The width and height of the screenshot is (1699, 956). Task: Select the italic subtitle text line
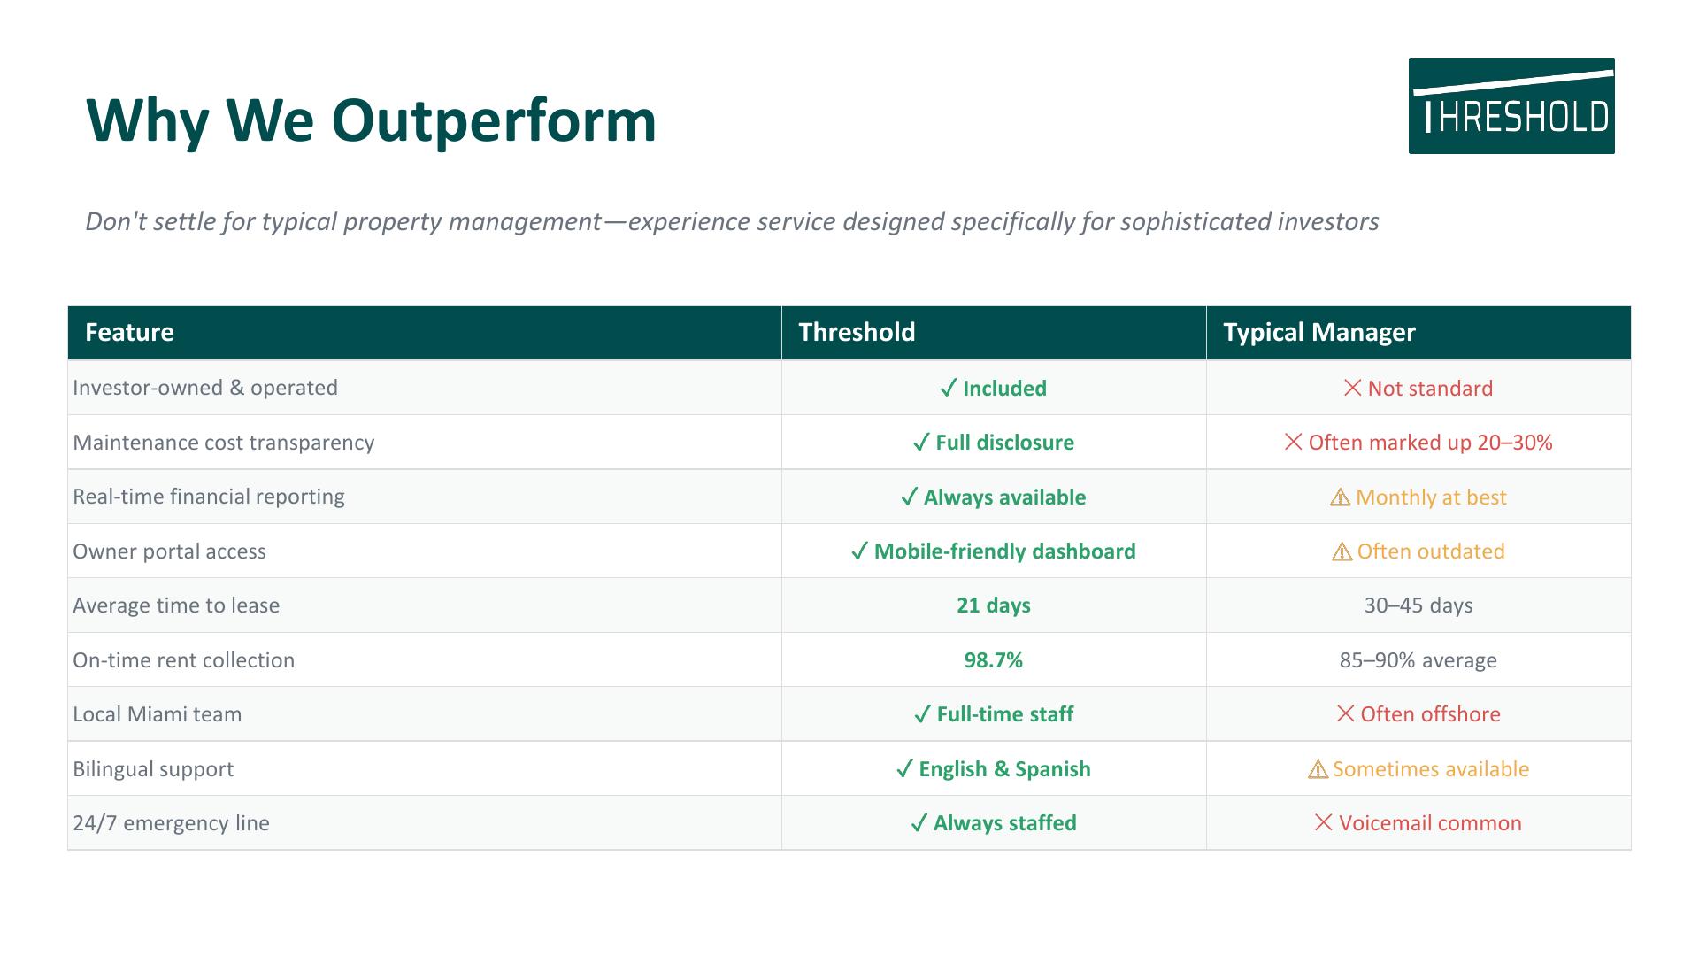pos(732,221)
